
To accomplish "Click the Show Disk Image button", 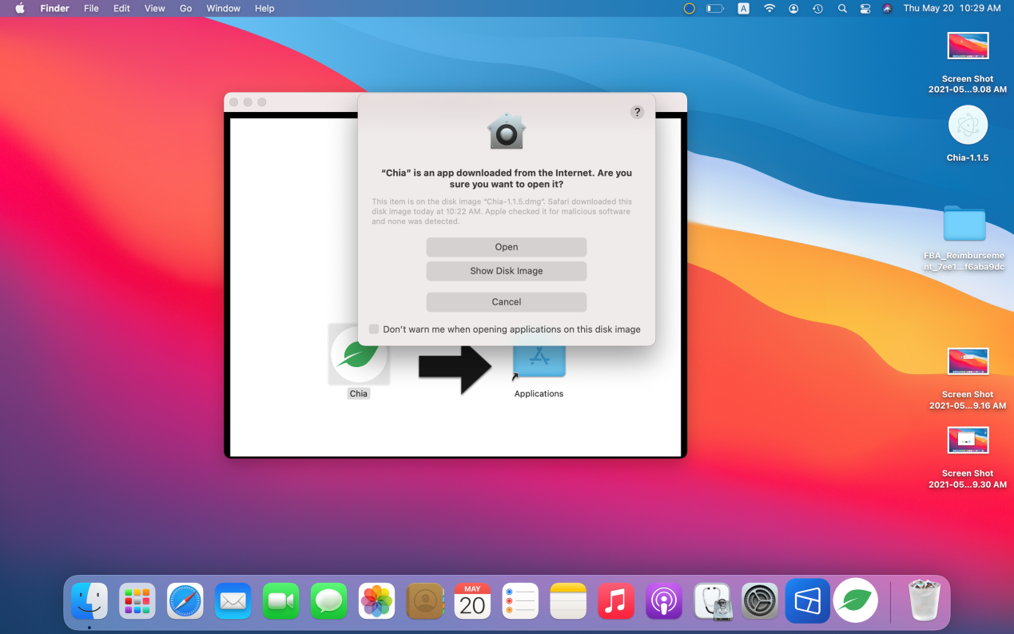I will (507, 271).
